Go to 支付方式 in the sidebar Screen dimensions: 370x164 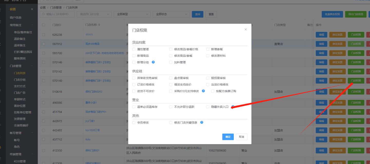click(20, 86)
